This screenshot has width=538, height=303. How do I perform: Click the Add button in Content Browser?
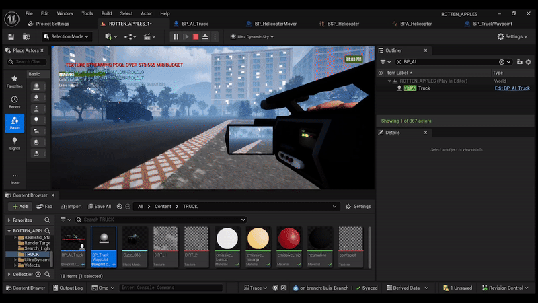[x=20, y=207]
